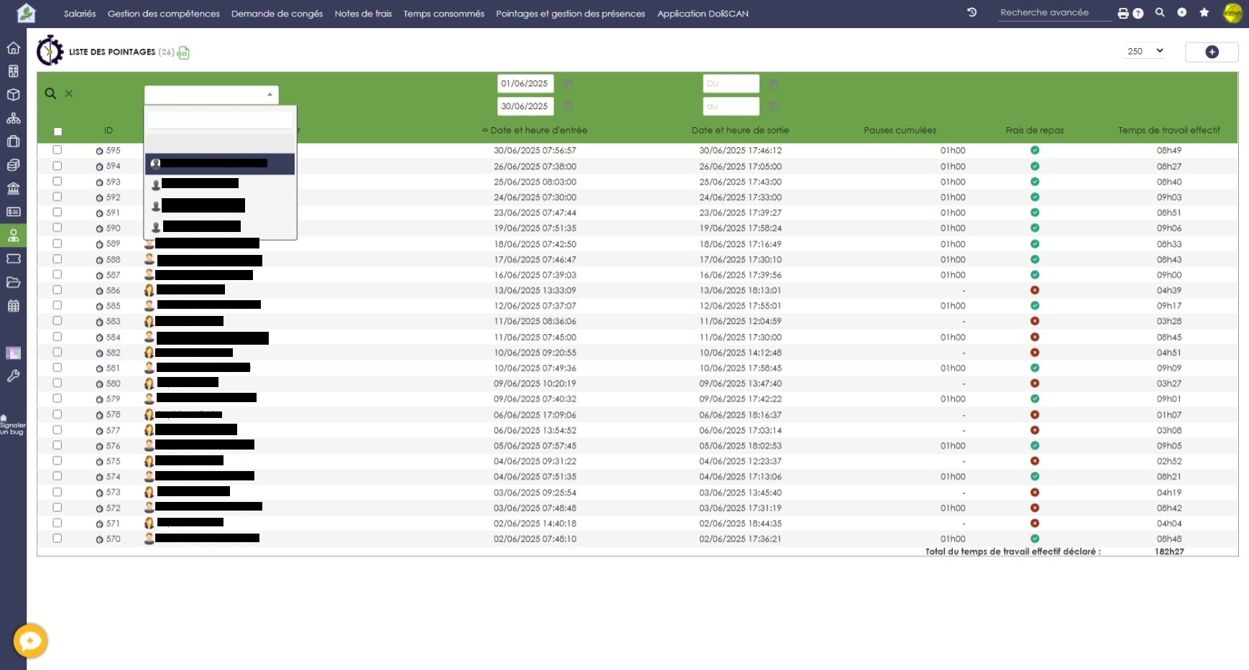This screenshot has height=670, width=1249.
Task: Click the magnifier icon in the filter row
Action: [50, 93]
